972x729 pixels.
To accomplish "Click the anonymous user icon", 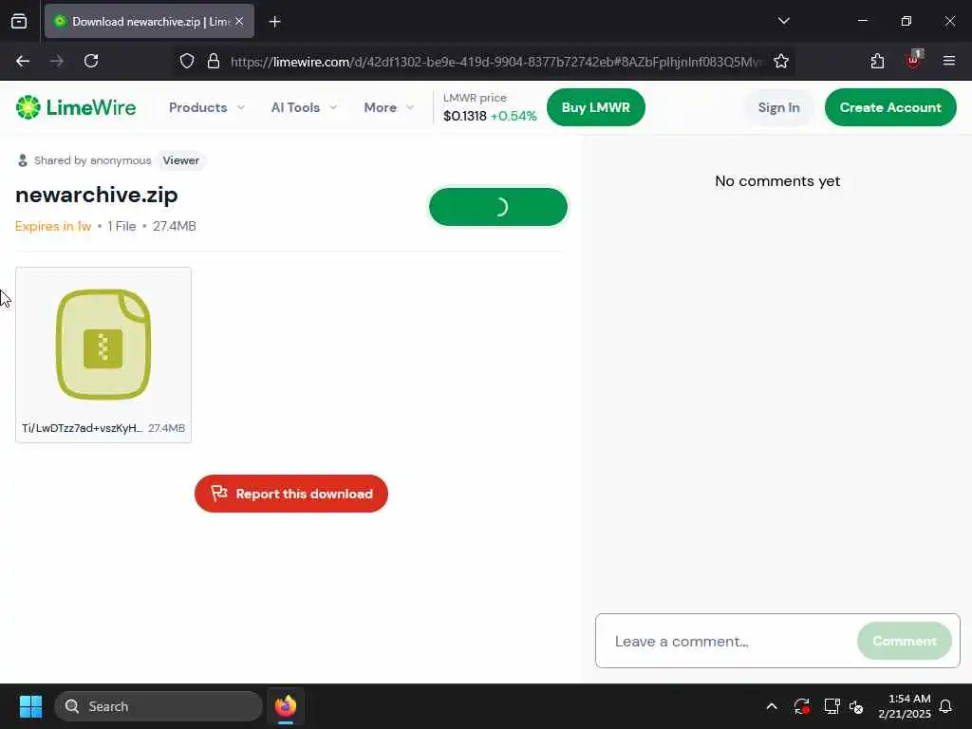I will pos(23,160).
